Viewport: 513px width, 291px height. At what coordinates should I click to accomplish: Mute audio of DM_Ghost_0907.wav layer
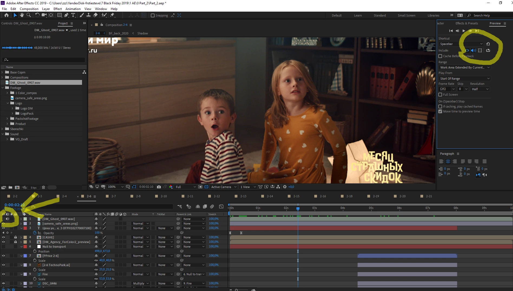(x=8, y=219)
